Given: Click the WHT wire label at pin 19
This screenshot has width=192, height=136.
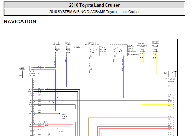Looking at the screenshot, I should click(39, 121).
